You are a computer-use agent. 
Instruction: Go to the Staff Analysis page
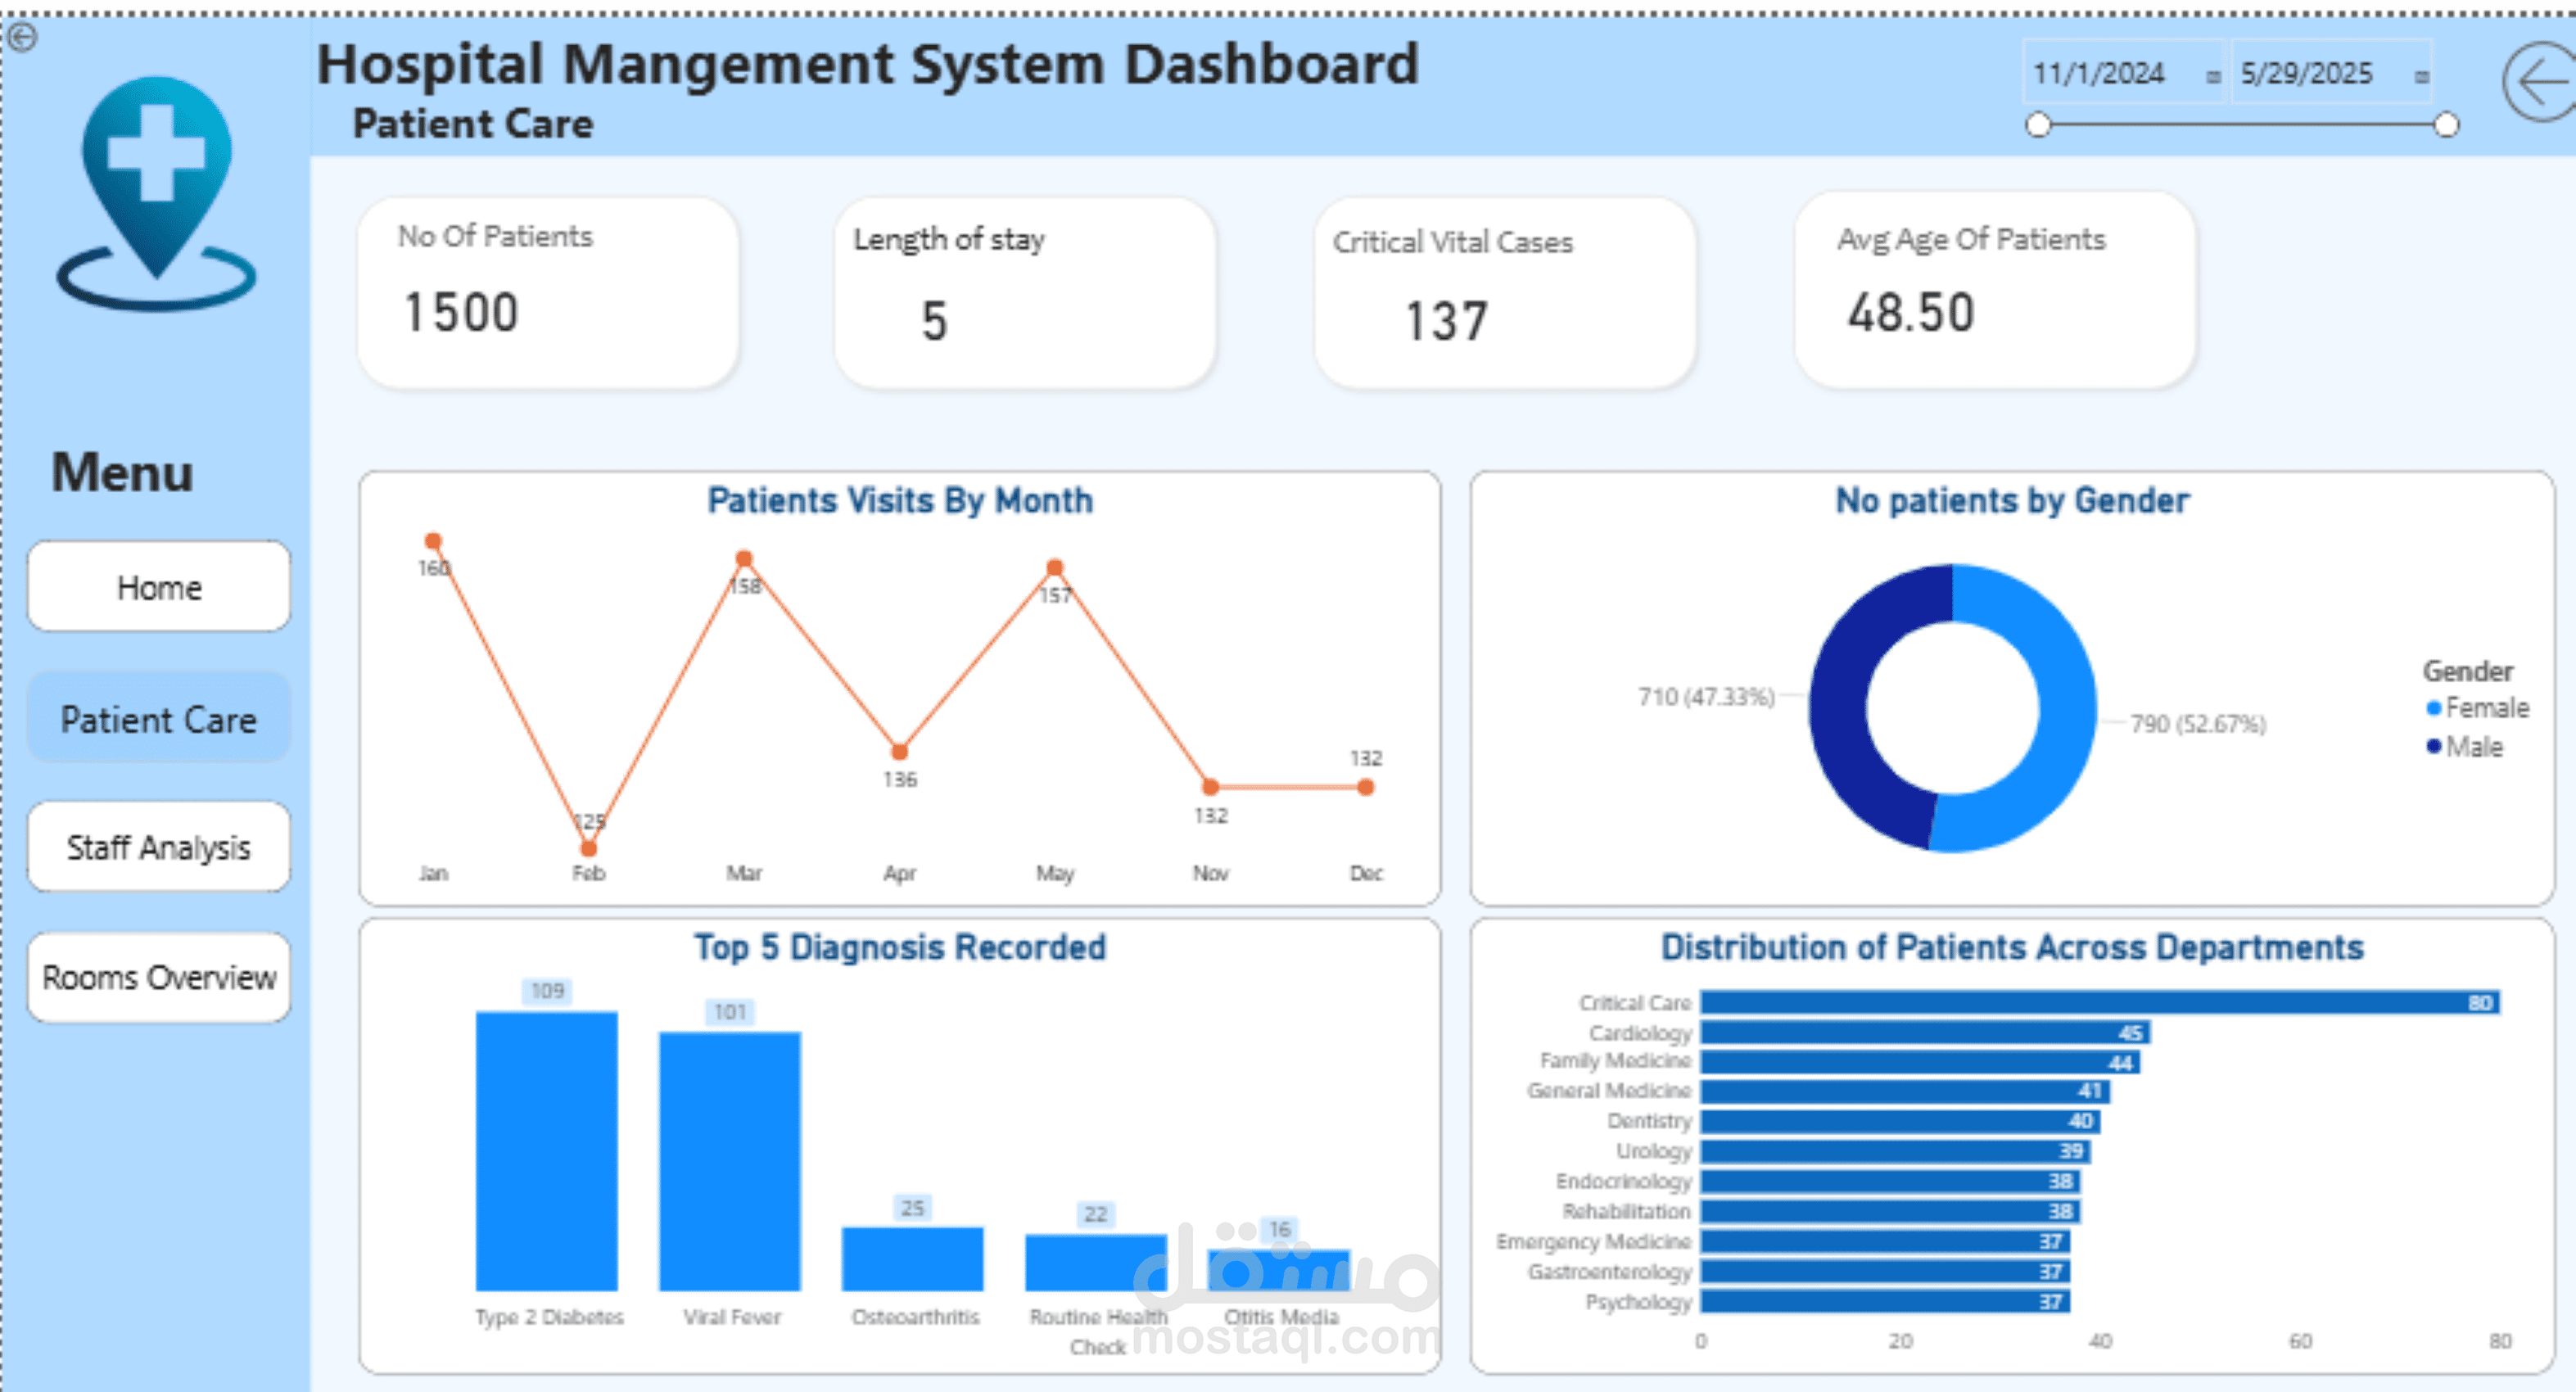[159, 847]
